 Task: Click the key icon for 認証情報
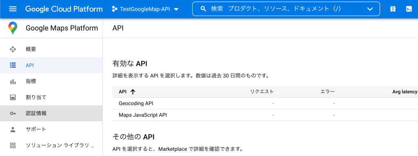(x=13, y=113)
